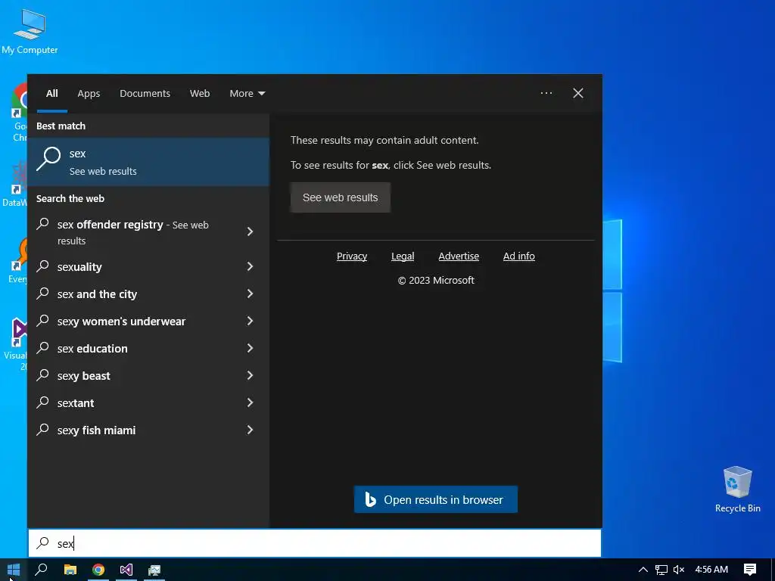Expand arrow for sexuality suggestion
Screen dimensions: 775x581
coord(250,267)
